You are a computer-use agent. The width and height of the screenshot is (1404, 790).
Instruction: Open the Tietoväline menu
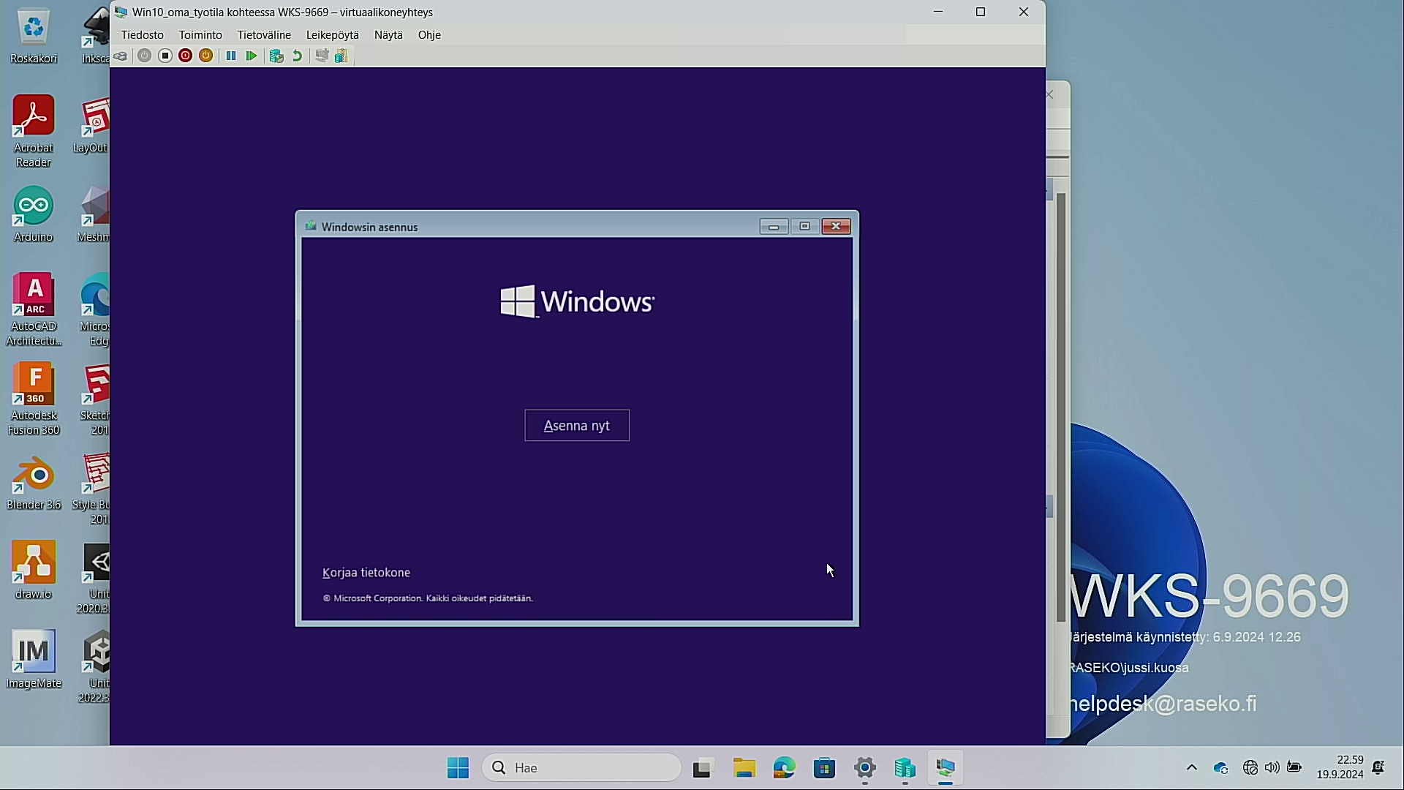tap(264, 35)
